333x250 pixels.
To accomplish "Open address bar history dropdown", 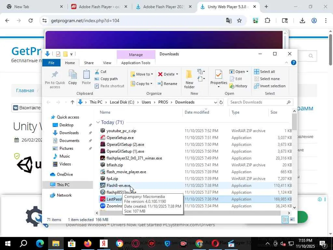I will tap(215, 102).
